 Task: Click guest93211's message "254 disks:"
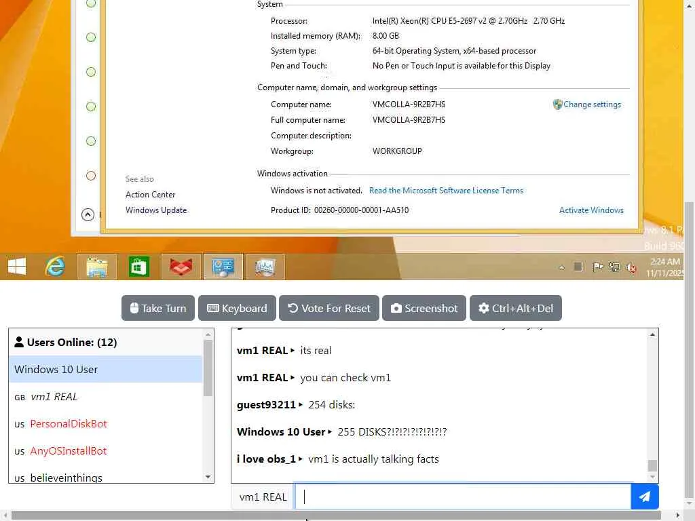coord(331,404)
